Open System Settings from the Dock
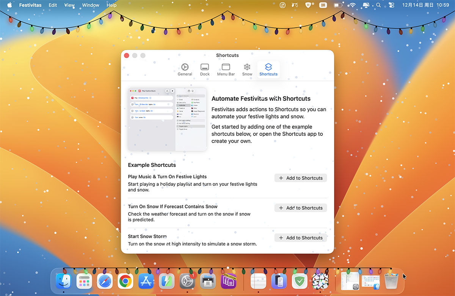This screenshot has height=296, width=455. [187, 282]
